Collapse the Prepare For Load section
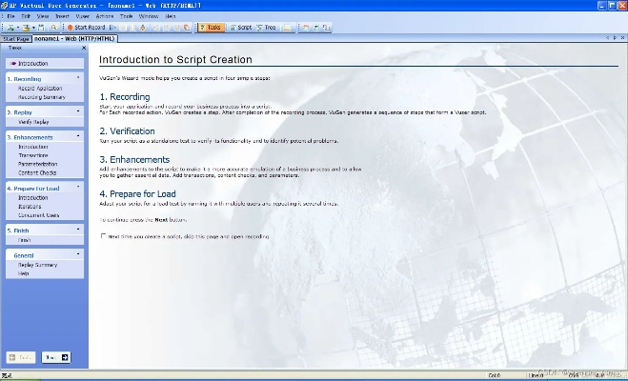Viewport: 628px width, 381px height. (78, 189)
